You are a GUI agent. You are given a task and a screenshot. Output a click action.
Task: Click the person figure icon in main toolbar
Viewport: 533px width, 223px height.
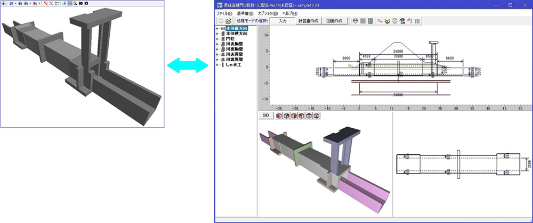click(402, 21)
